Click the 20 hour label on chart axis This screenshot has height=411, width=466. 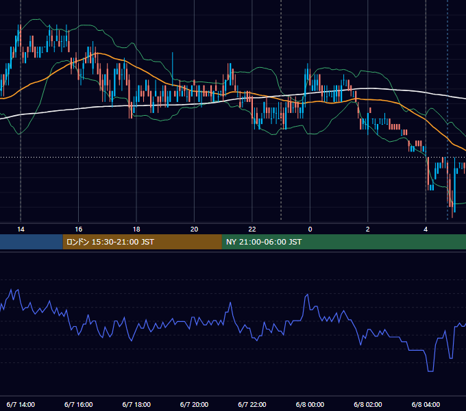(194, 229)
